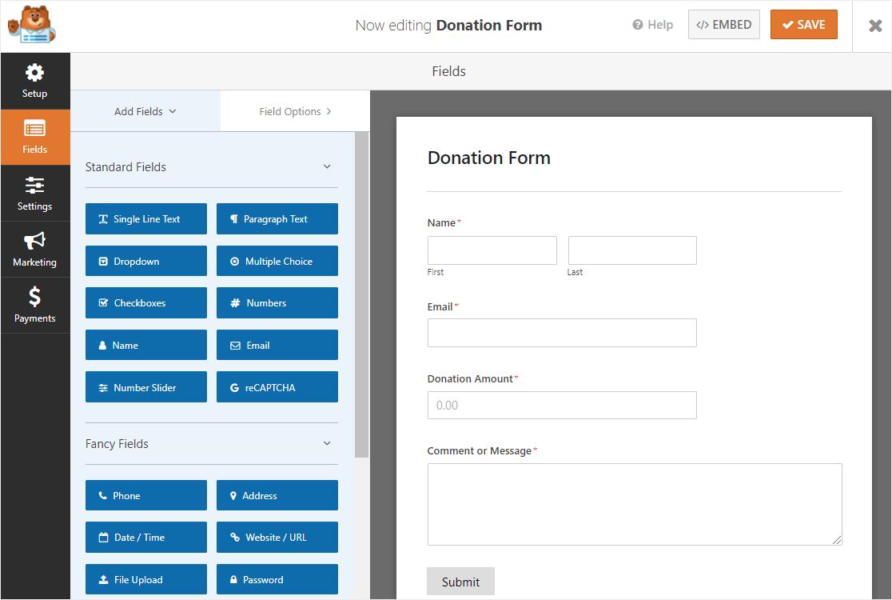Open Payments dollar sign icon
The height and width of the screenshot is (600, 892).
[x=34, y=297]
